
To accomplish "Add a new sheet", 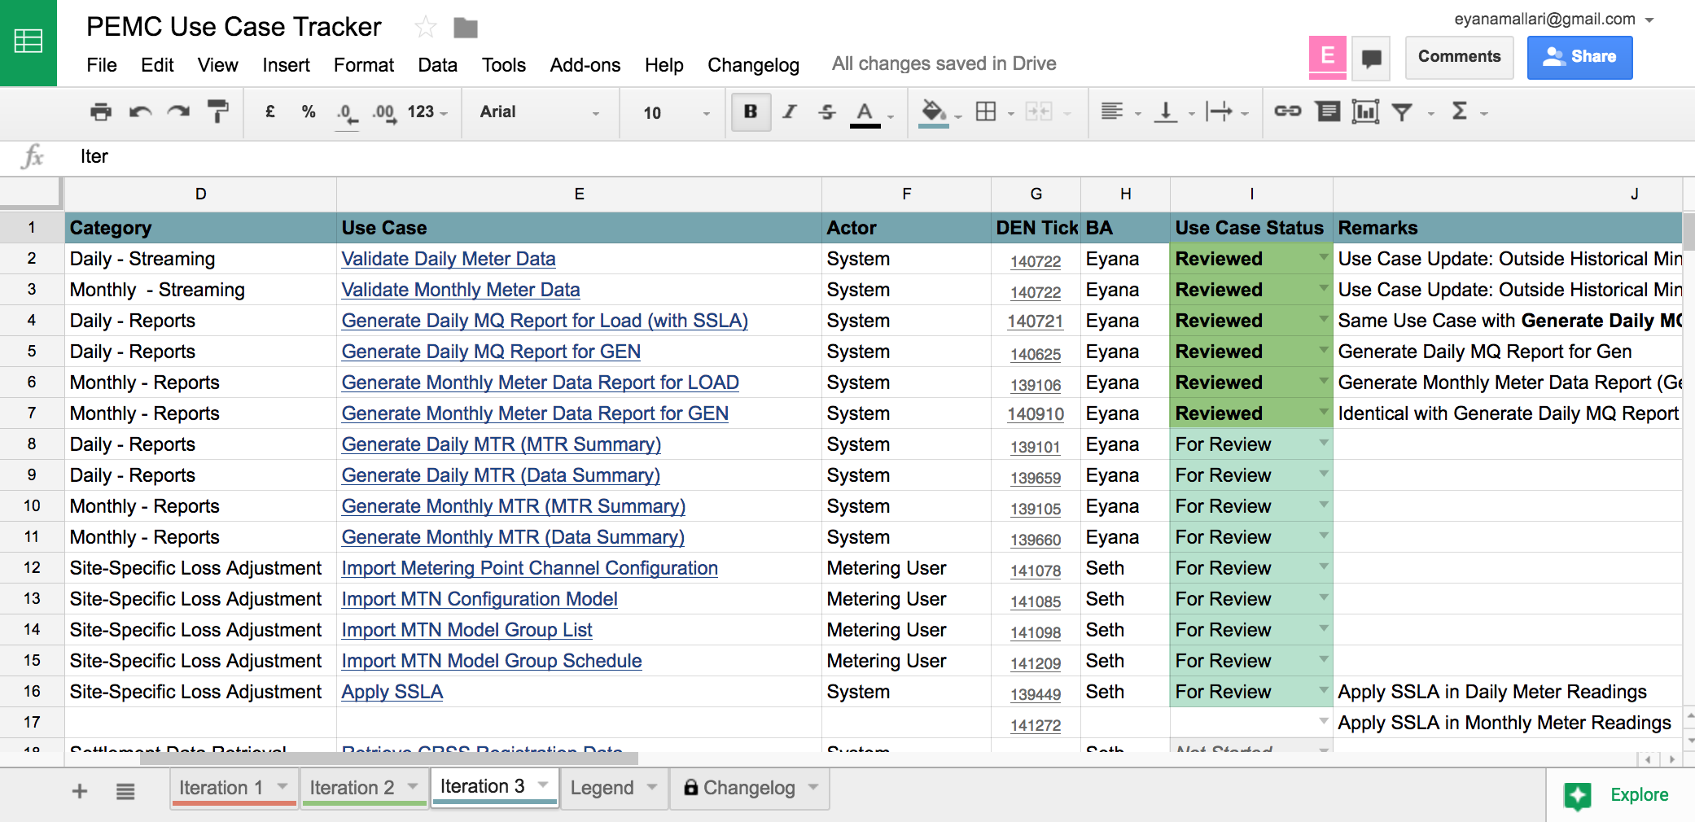I will pos(80,791).
